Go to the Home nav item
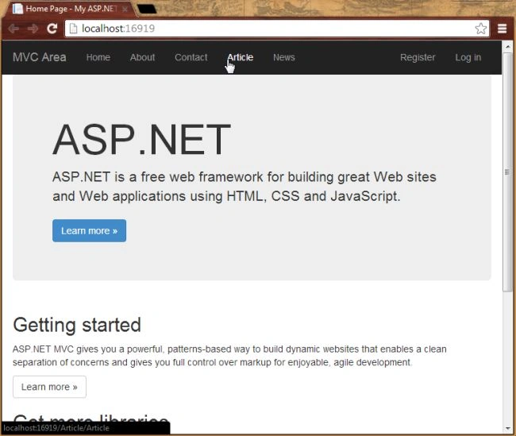The width and height of the screenshot is (516, 436). 98,57
